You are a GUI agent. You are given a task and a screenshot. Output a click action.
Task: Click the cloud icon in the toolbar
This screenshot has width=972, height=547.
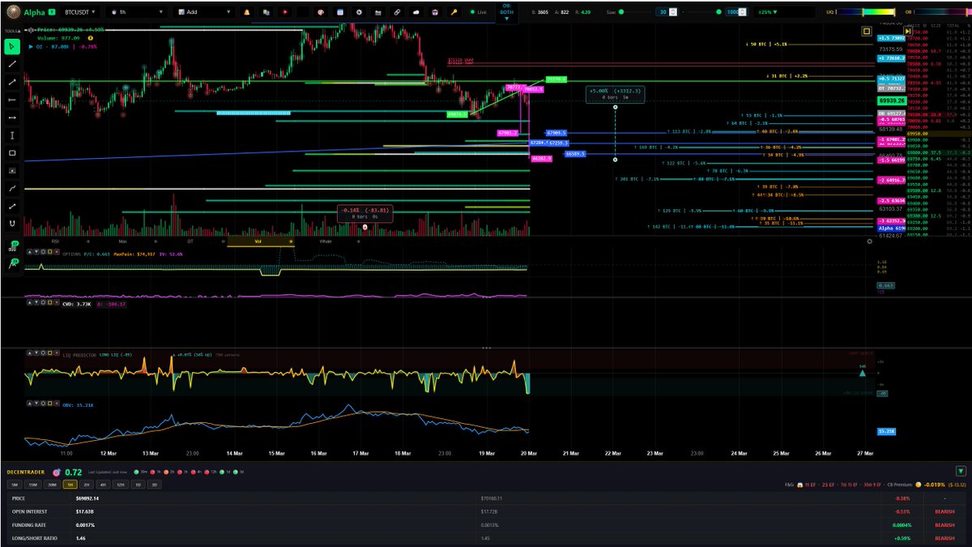pyautogui.click(x=416, y=12)
